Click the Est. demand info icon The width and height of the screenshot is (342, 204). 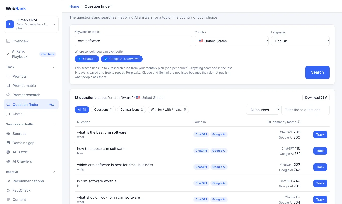coord(299,122)
